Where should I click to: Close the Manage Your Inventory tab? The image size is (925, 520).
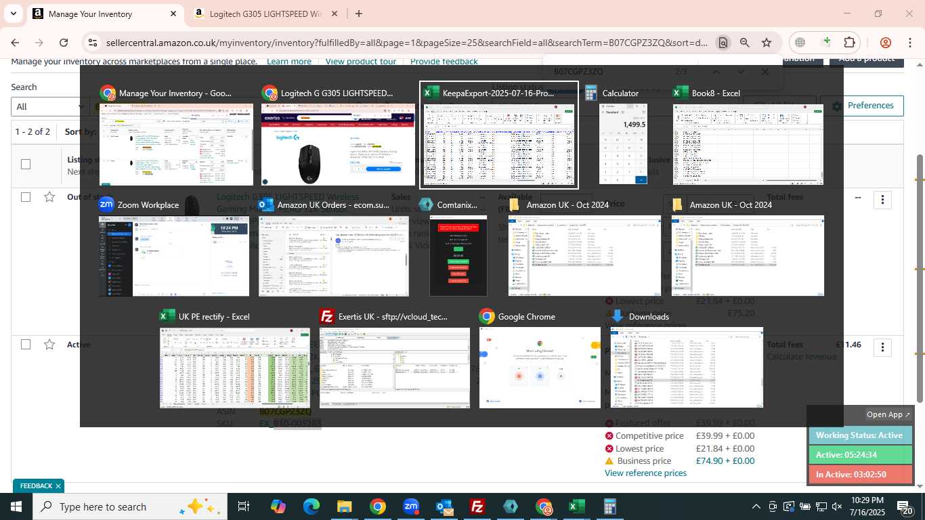[173, 14]
